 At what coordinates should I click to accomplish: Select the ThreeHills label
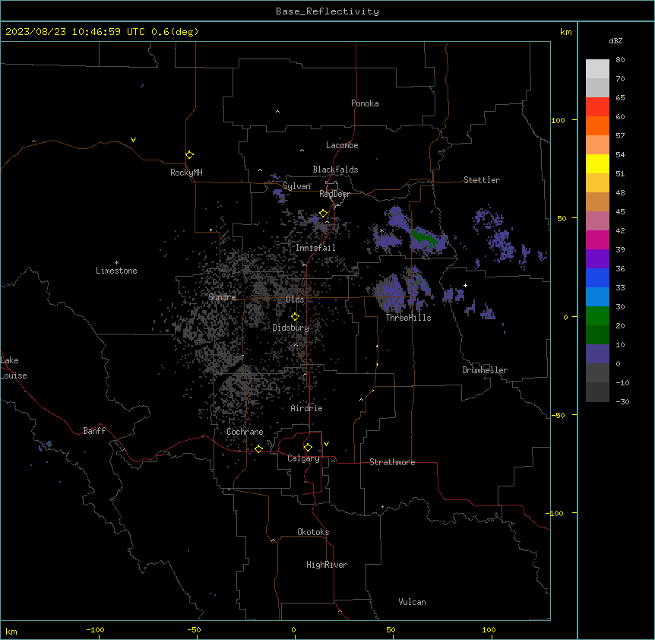pyautogui.click(x=408, y=318)
